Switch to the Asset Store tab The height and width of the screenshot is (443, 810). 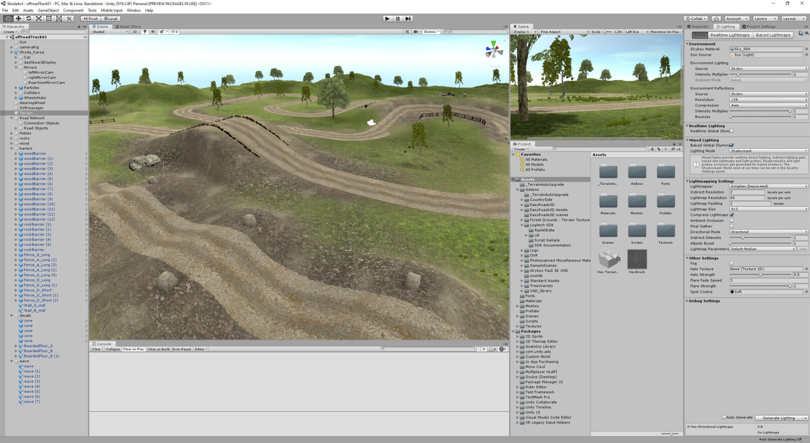[x=128, y=27]
